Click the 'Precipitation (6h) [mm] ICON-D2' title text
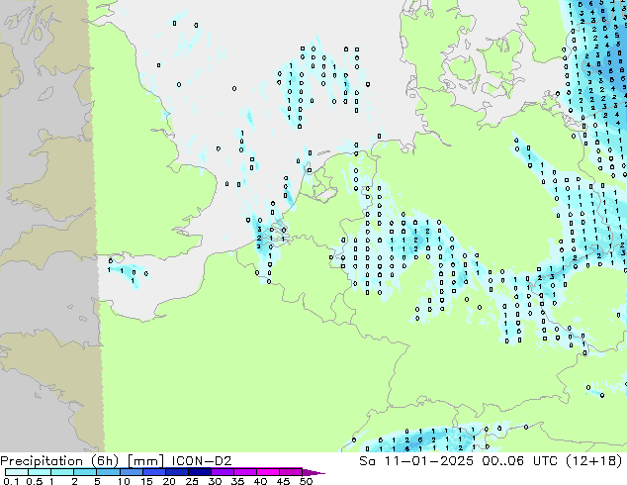 pos(116,460)
